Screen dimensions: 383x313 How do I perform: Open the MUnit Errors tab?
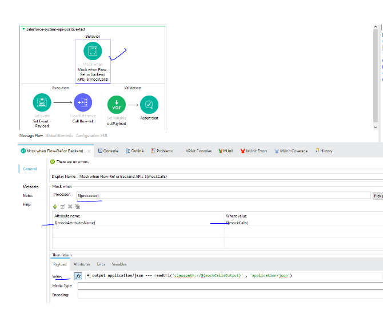(x=254, y=151)
